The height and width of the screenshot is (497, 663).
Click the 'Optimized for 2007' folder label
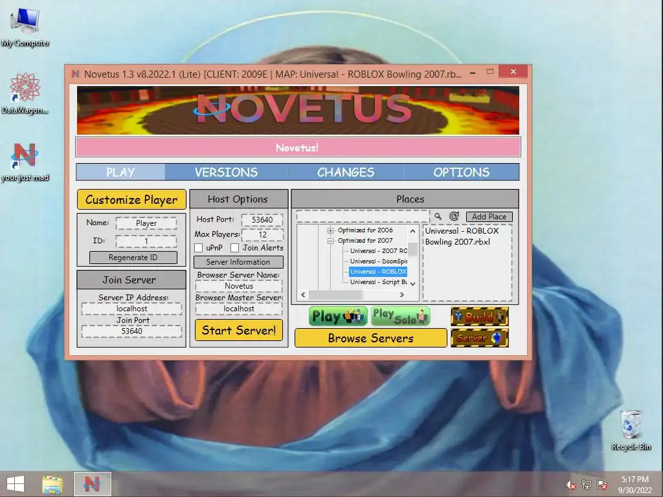point(365,241)
